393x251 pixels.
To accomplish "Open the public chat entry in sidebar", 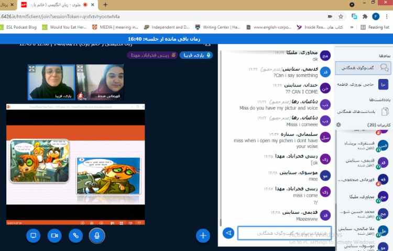I will (x=363, y=68).
